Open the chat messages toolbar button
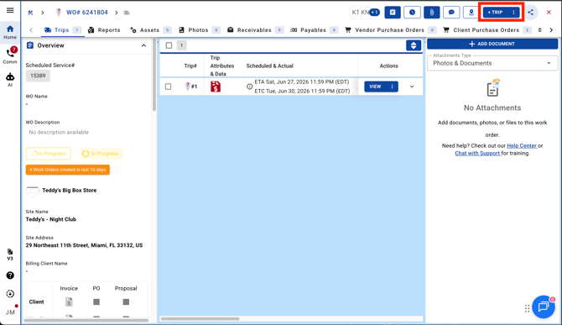This screenshot has height=325, width=562. coord(451,13)
